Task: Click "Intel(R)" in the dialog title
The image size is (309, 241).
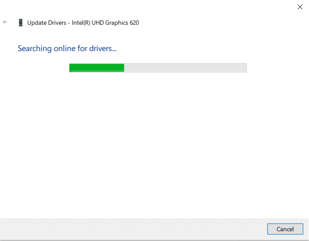Action: tap(82, 23)
